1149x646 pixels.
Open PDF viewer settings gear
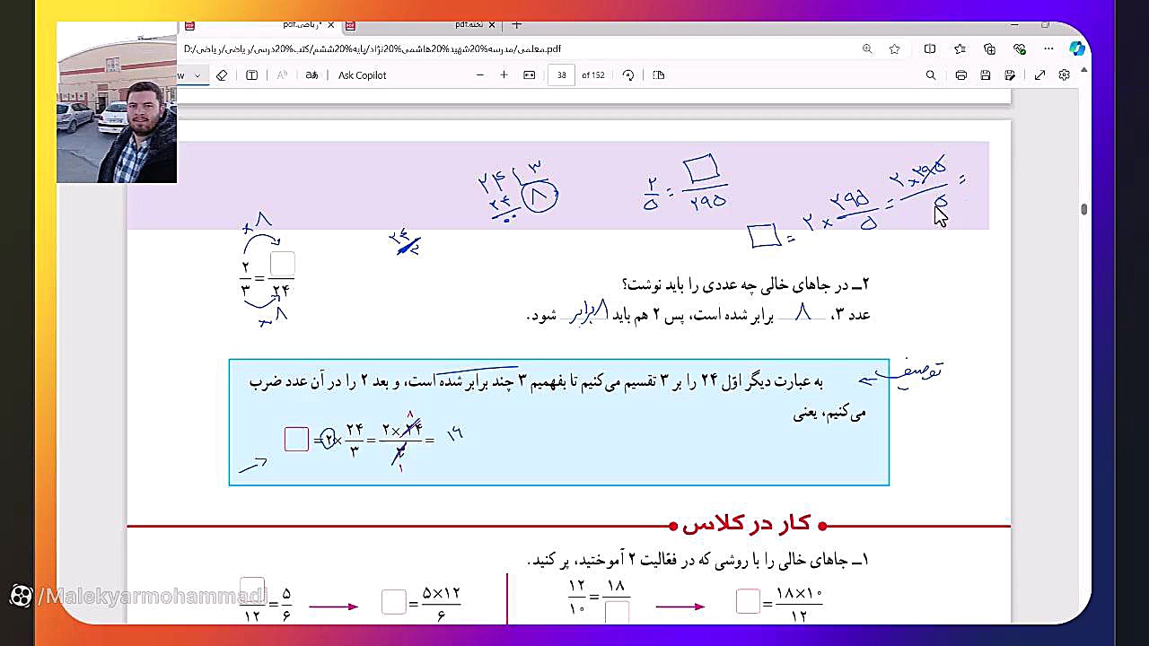click(x=1065, y=75)
